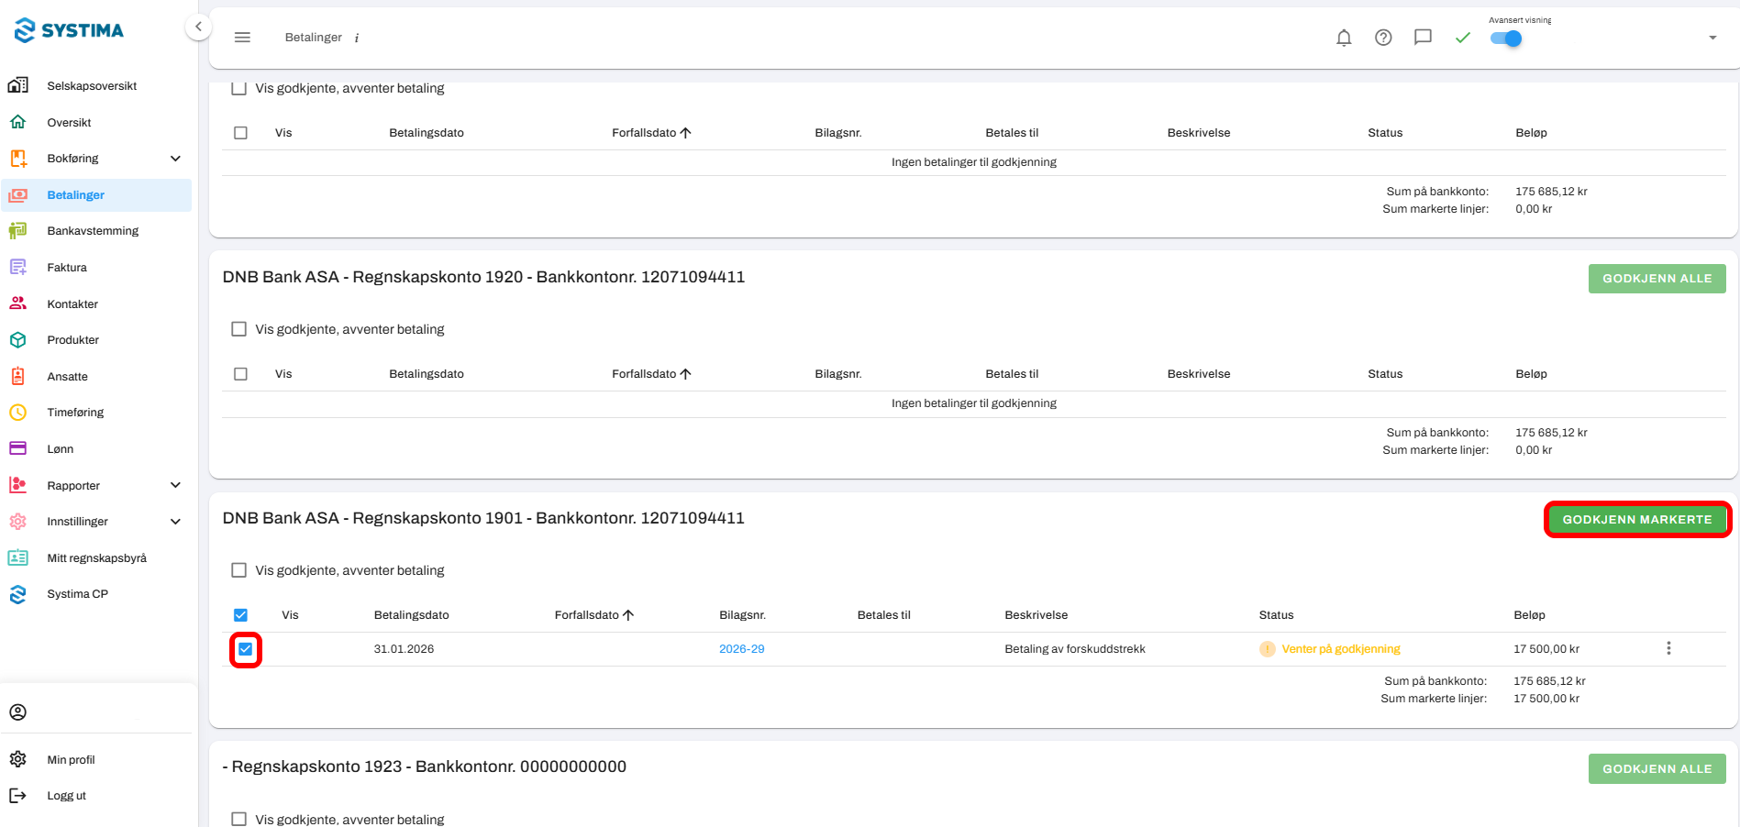Expand the Bokføring submenu chevron
The height and width of the screenshot is (827, 1740).
pyautogui.click(x=175, y=159)
